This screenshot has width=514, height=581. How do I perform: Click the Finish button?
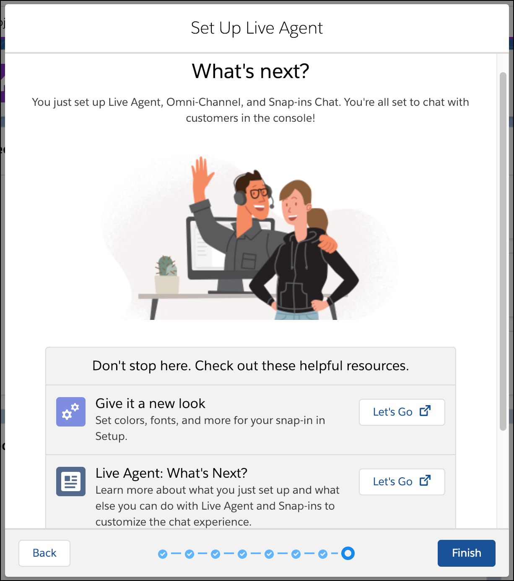point(466,553)
